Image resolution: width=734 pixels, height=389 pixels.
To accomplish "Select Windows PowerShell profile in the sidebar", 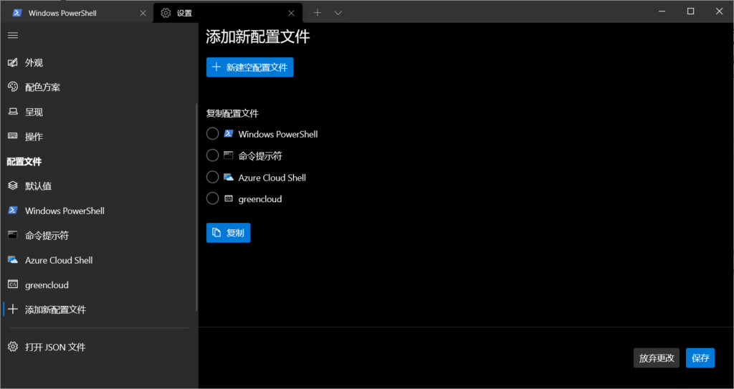I will point(99,211).
